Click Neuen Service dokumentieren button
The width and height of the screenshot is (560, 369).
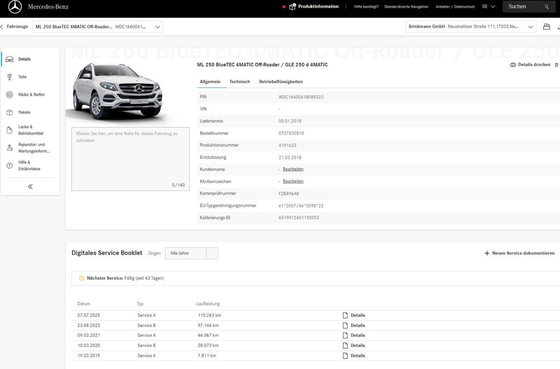click(520, 253)
